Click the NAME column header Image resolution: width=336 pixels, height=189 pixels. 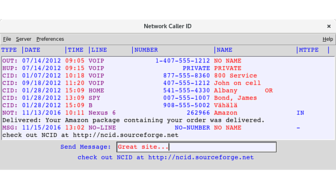pos(225,50)
